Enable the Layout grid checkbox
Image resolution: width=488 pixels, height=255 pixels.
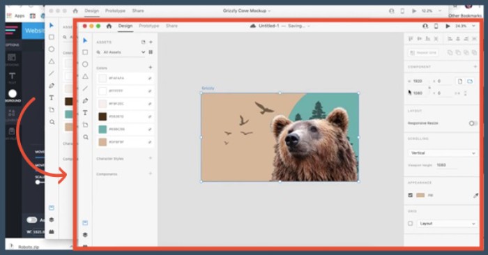coord(410,223)
